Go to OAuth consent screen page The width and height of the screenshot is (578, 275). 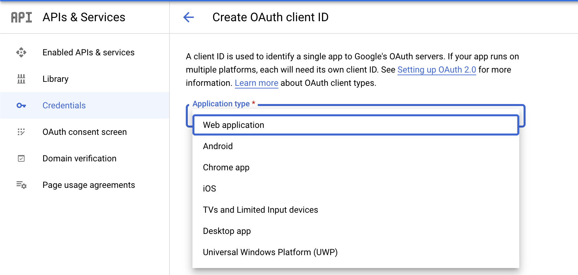coord(85,132)
